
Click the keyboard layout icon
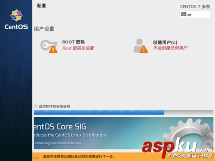pos(184,14)
